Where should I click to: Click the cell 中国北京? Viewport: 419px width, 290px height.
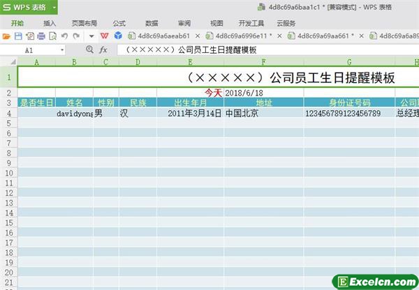264,113
